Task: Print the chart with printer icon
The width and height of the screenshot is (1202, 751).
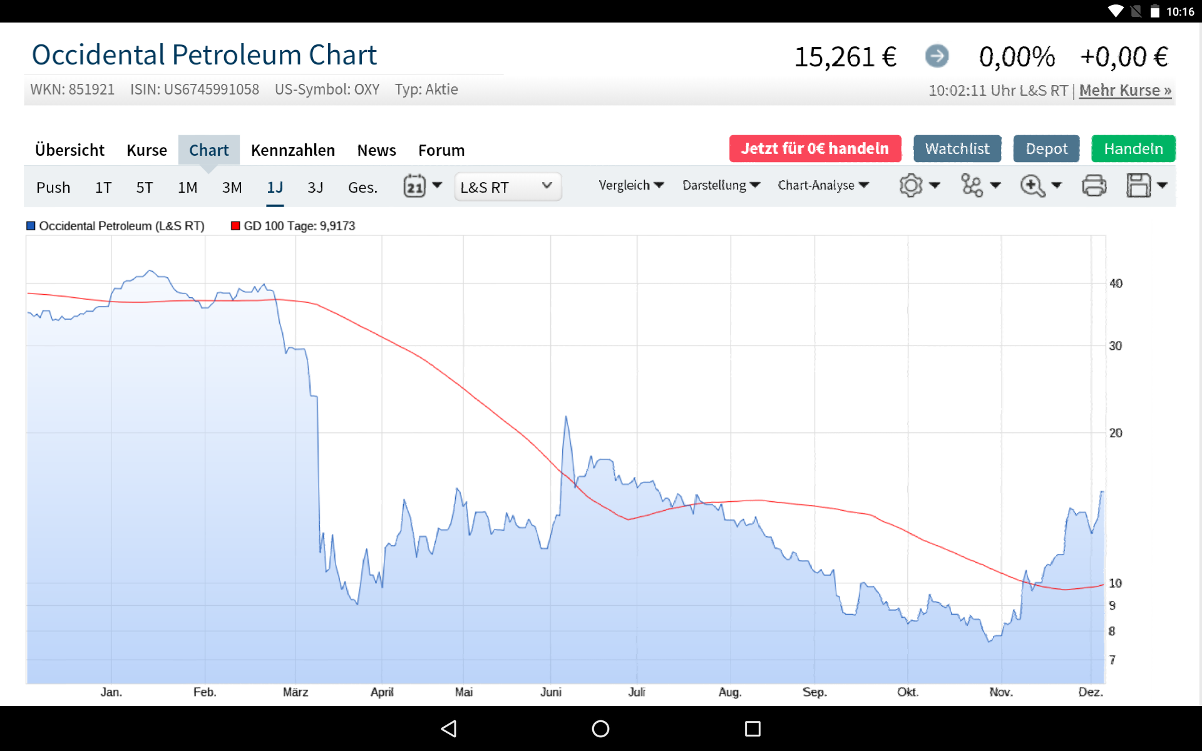Action: [x=1094, y=186]
